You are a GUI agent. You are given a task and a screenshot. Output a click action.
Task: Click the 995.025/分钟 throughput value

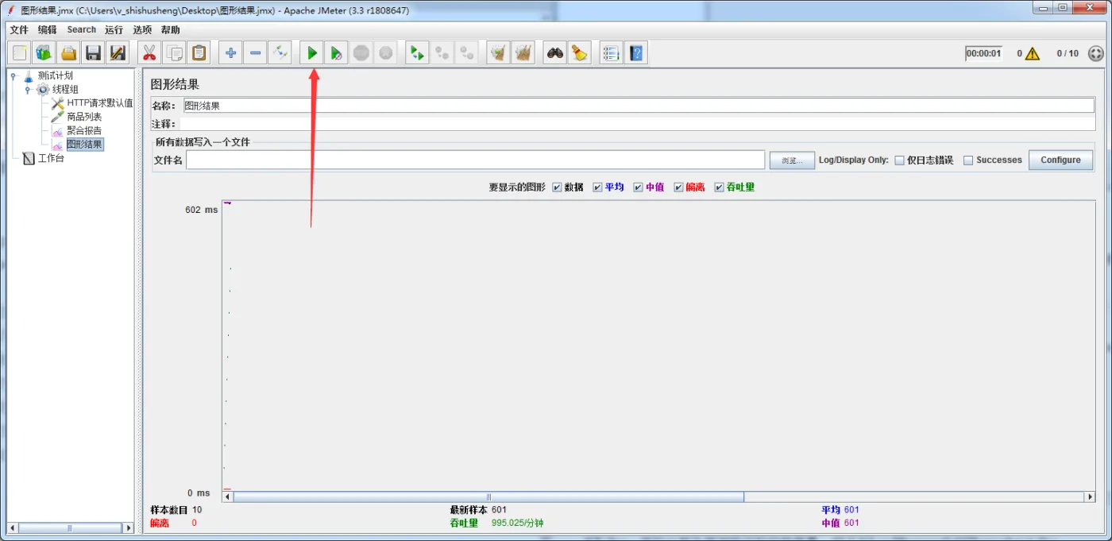[517, 523]
